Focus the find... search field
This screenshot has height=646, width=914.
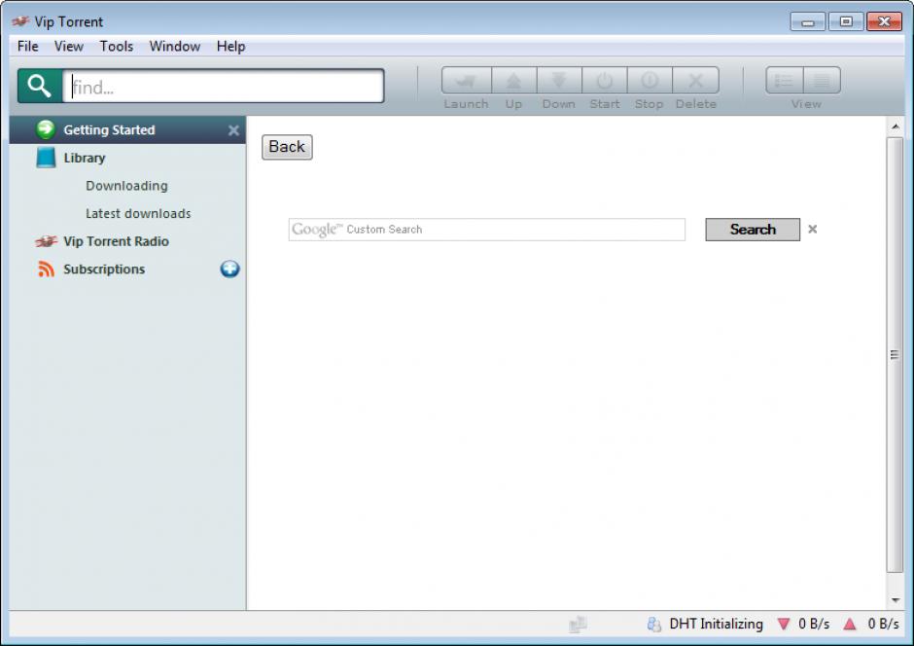(224, 87)
